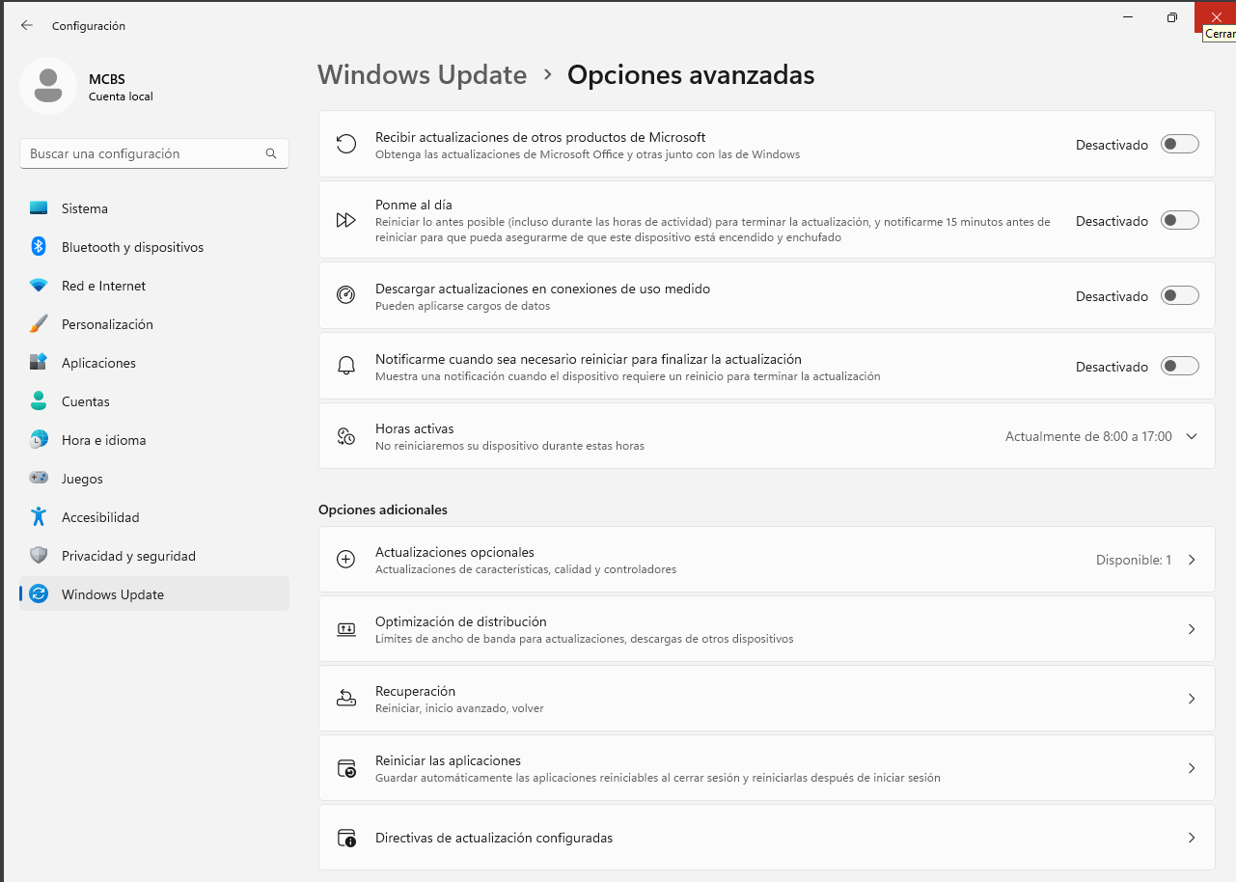The image size is (1236, 882).
Task: Open Recuperación settings
Action: pyautogui.click(x=766, y=699)
